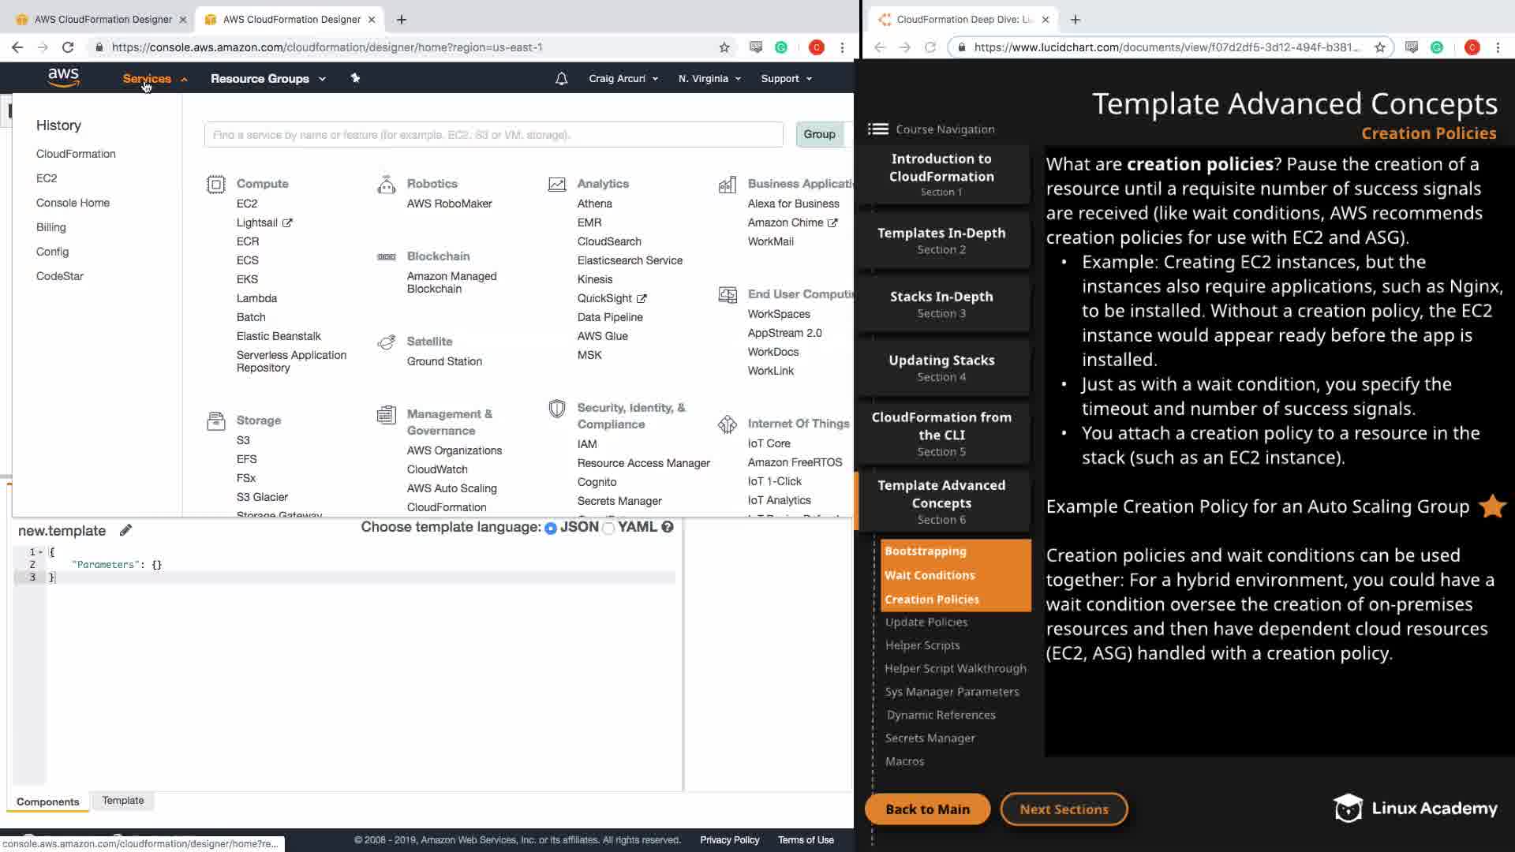Image resolution: width=1515 pixels, height=852 pixels.
Task: Bookmark the AWS console page with star
Action: click(x=724, y=47)
